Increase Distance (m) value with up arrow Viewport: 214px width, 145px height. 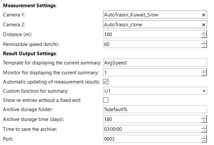click(x=204, y=33)
